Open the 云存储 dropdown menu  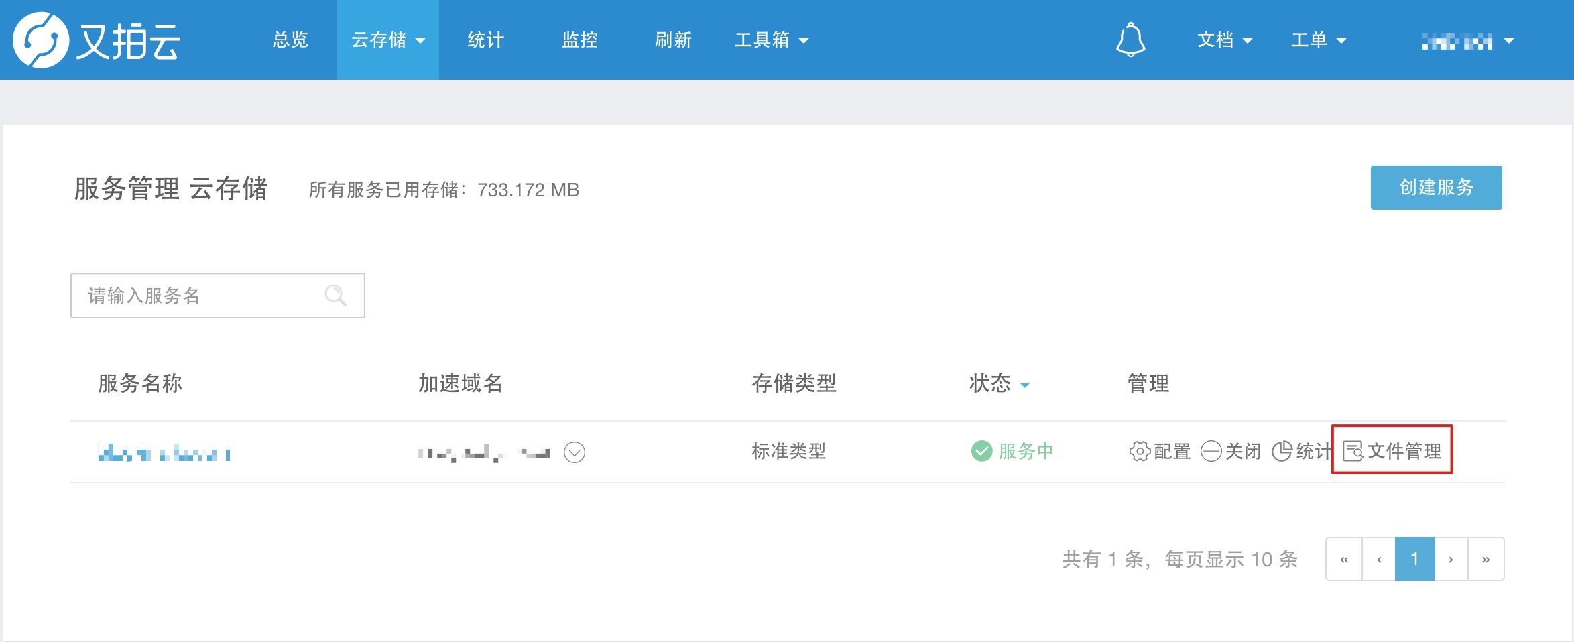pyautogui.click(x=388, y=40)
